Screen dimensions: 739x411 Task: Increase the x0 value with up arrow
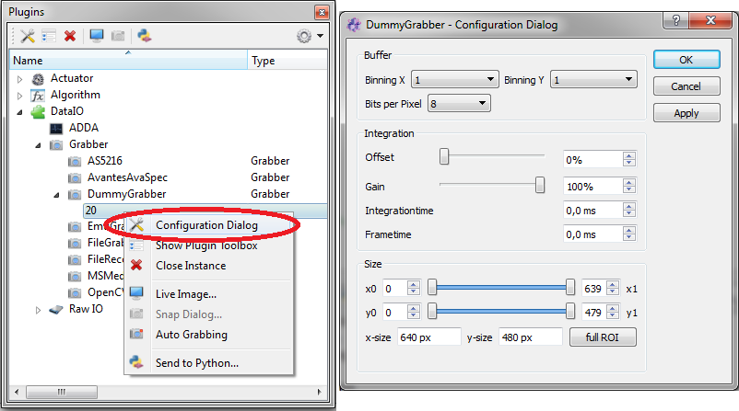(x=414, y=284)
